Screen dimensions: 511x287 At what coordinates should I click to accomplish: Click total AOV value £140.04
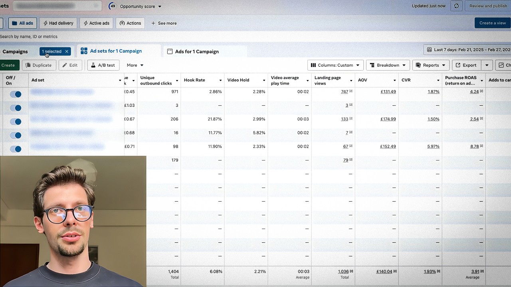[384, 271]
